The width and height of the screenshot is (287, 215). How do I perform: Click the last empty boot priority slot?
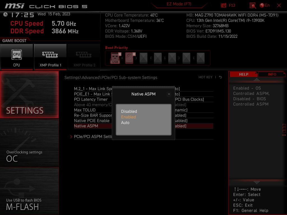click(201, 58)
